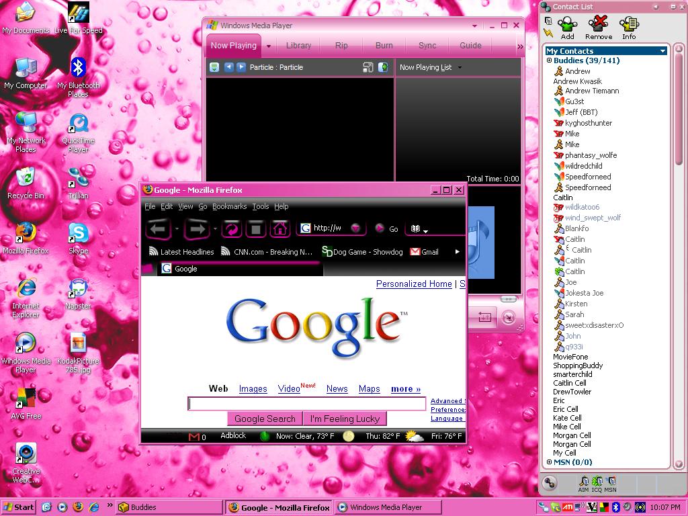Screen dimensions: 688x516
Task: Open QuickTime Player desktop shortcut
Action: (x=78, y=133)
